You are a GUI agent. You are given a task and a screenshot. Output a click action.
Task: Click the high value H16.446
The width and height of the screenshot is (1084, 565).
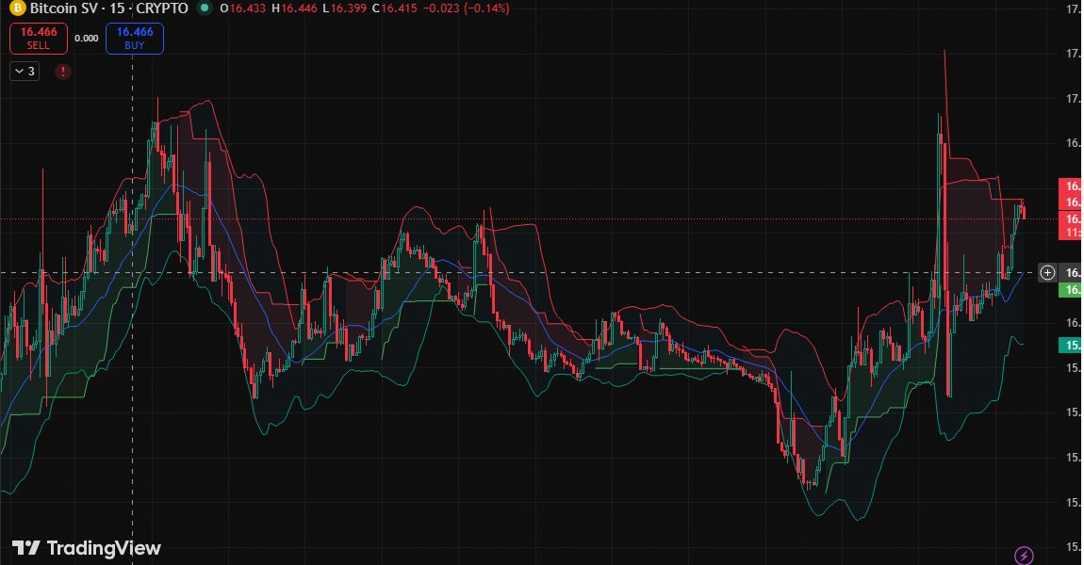tap(294, 8)
